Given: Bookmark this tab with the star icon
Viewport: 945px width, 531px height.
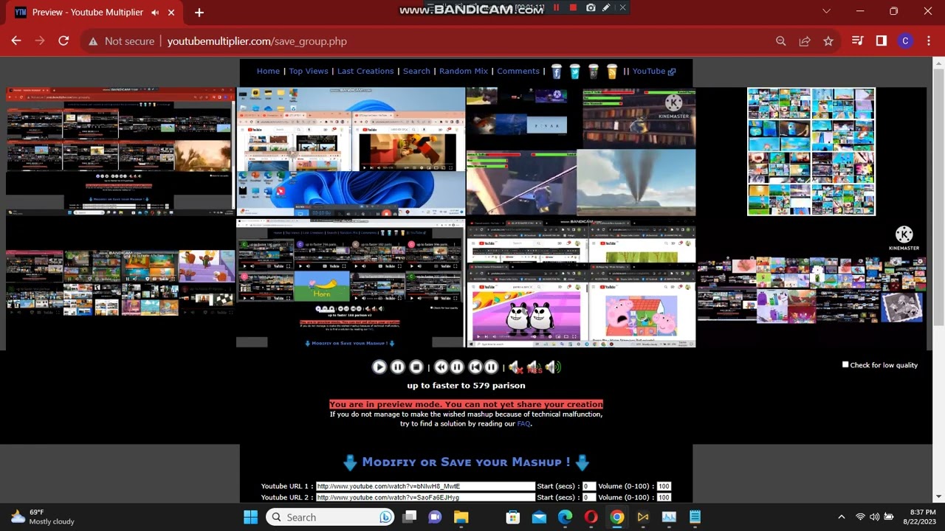Looking at the screenshot, I should [x=828, y=41].
